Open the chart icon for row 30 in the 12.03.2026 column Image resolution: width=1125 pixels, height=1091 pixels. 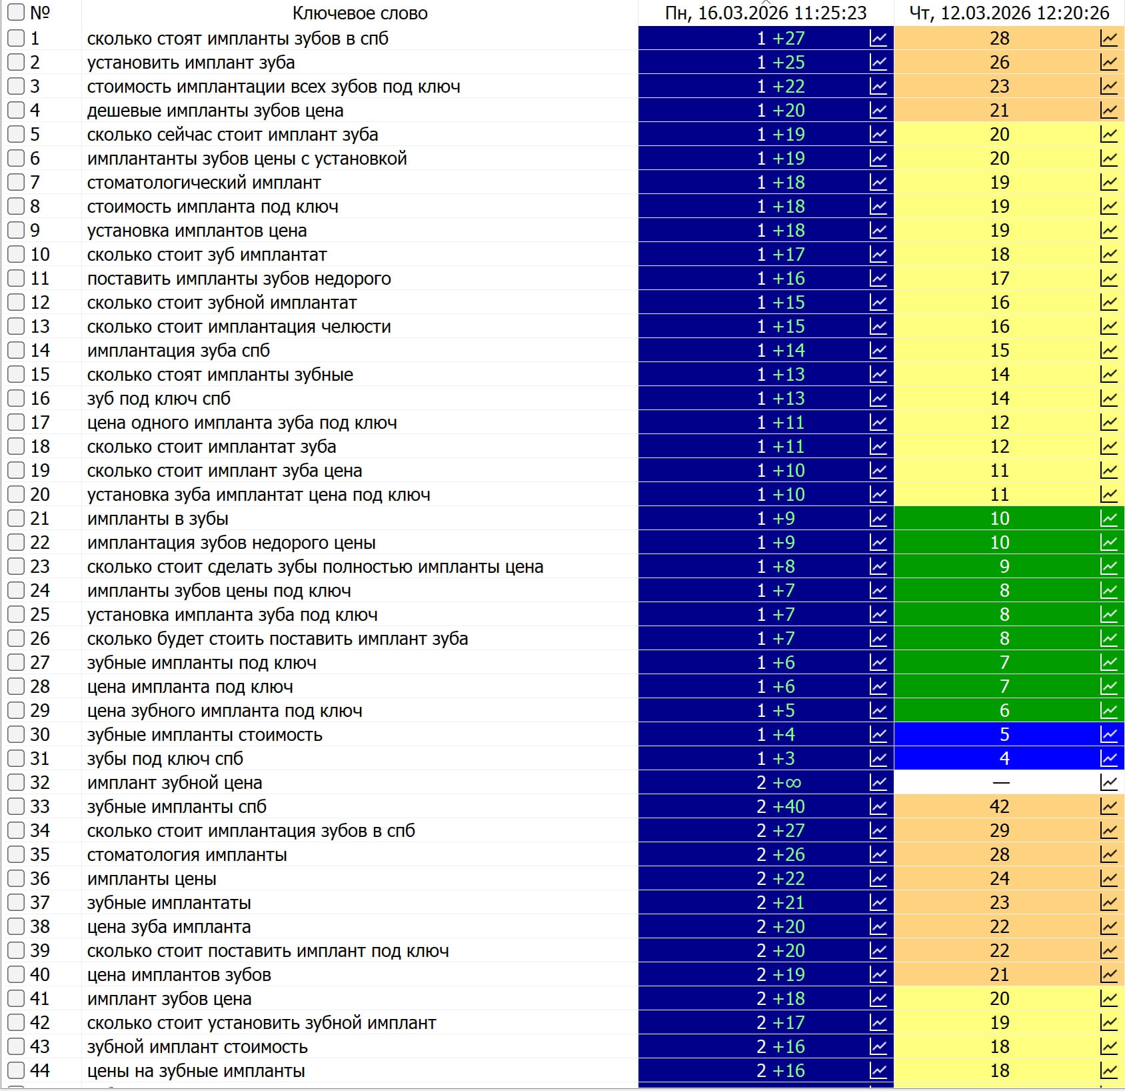(1108, 735)
